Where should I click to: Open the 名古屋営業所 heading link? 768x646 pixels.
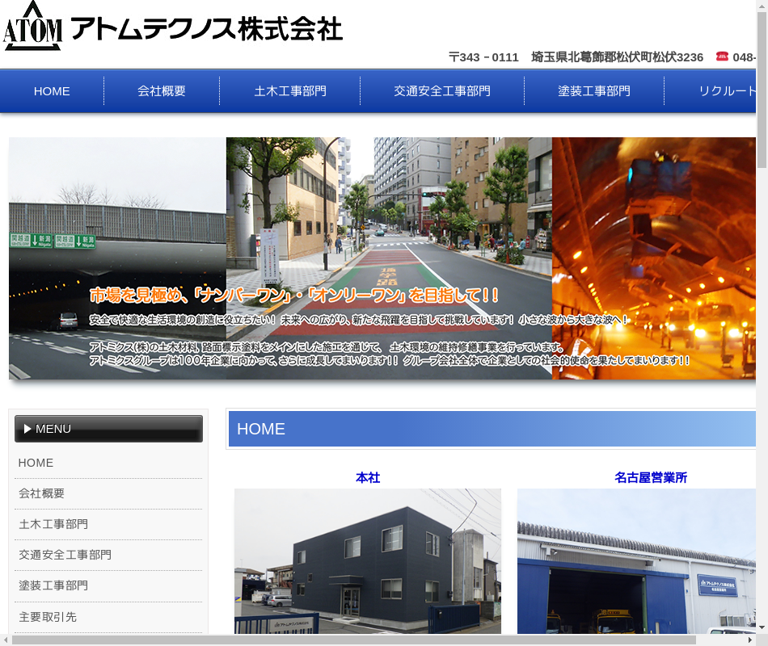point(651,477)
